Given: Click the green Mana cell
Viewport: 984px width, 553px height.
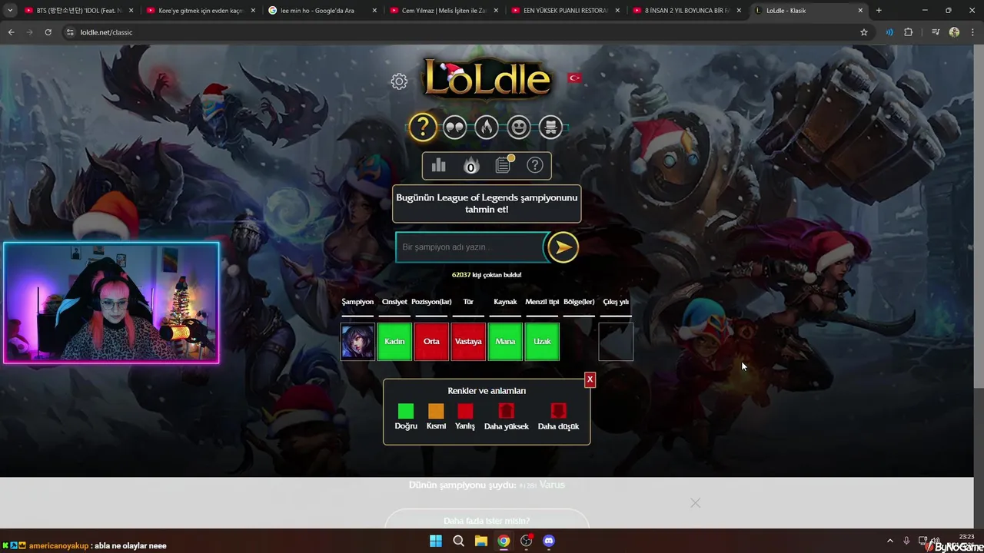Looking at the screenshot, I should [x=505, y=342].
